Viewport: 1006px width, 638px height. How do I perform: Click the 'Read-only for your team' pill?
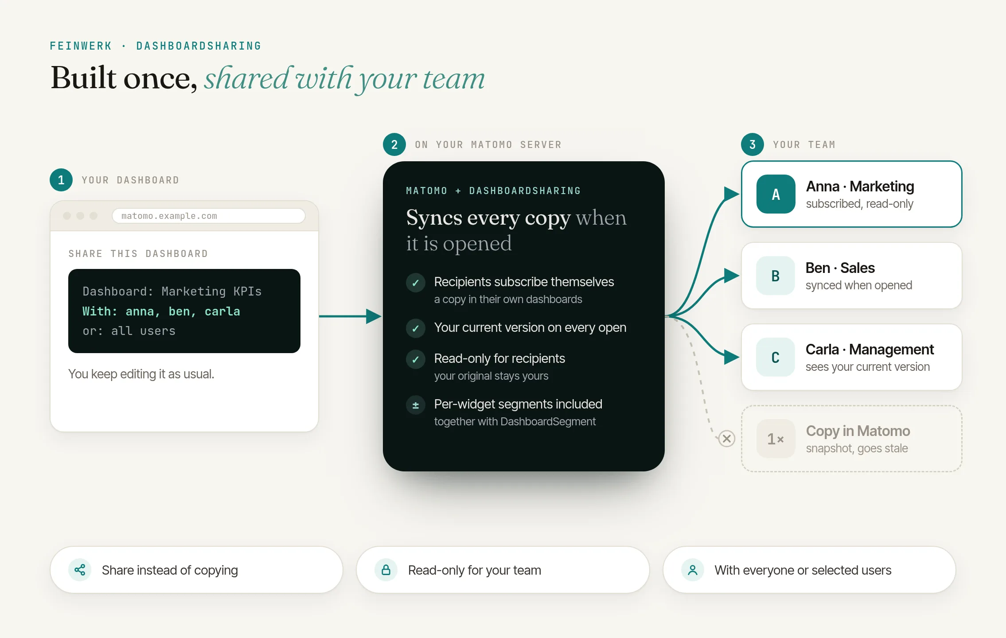503,570
